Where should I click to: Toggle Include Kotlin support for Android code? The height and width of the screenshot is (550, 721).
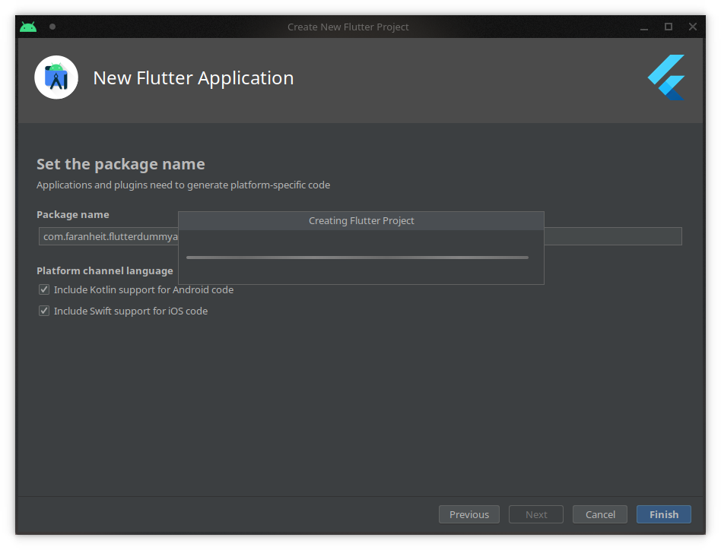(44, 289)
